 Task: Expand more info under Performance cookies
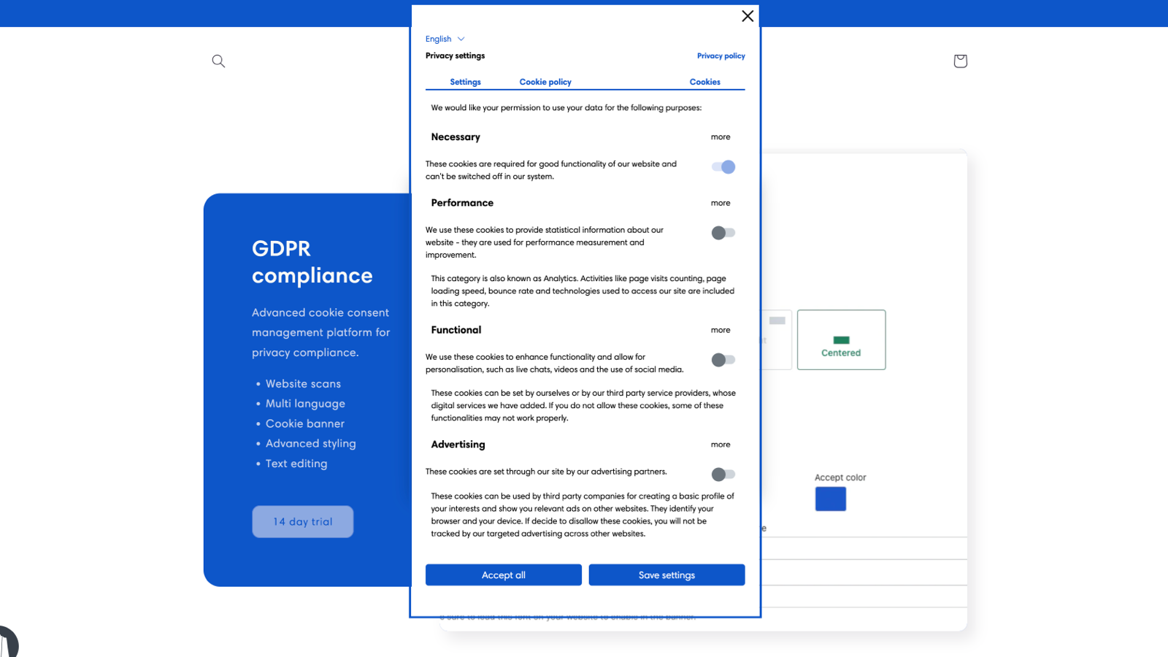[721, 203]
